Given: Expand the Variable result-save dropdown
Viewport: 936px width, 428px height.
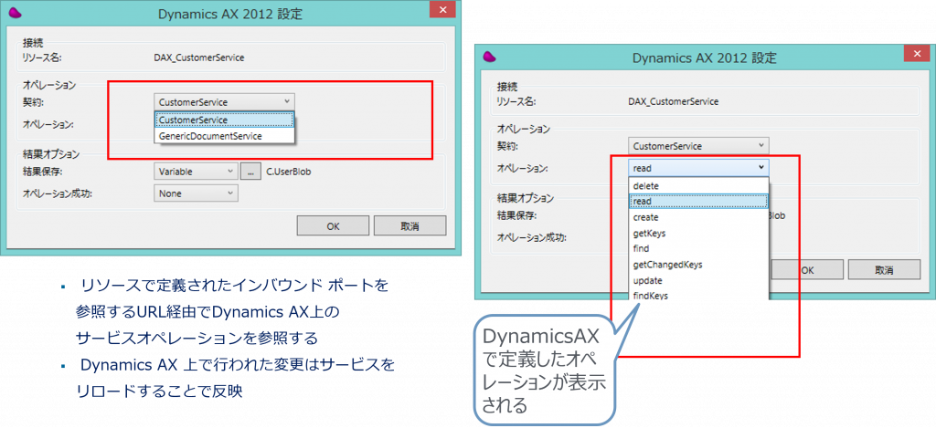Looking at the screenshot, I should 197,171.
